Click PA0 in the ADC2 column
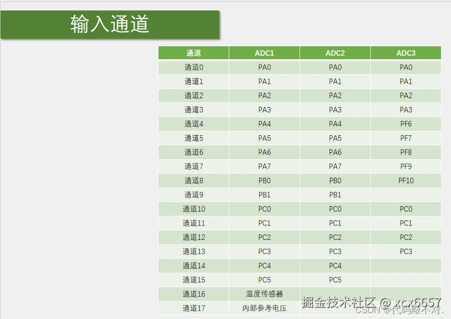The width and height of the screenshot is (451, 319). pos(335,67)
